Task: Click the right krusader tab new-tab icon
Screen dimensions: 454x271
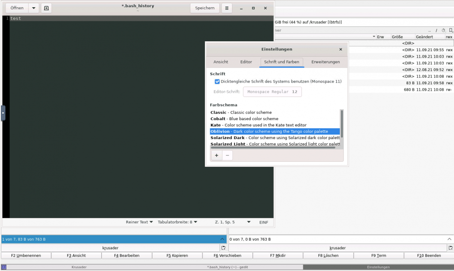Action: tap(450, 248)
